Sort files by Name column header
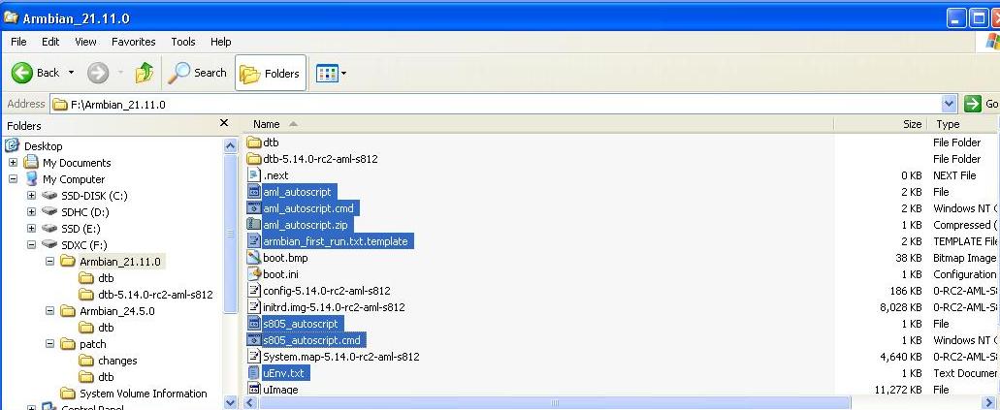 click(539, 124)
